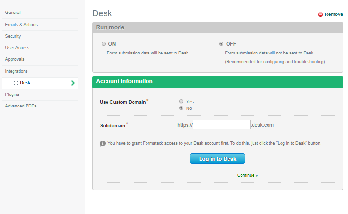Open User Access settings

17,48
